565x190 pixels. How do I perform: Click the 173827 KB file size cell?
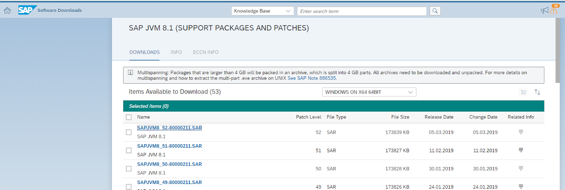tap(397, 150)
